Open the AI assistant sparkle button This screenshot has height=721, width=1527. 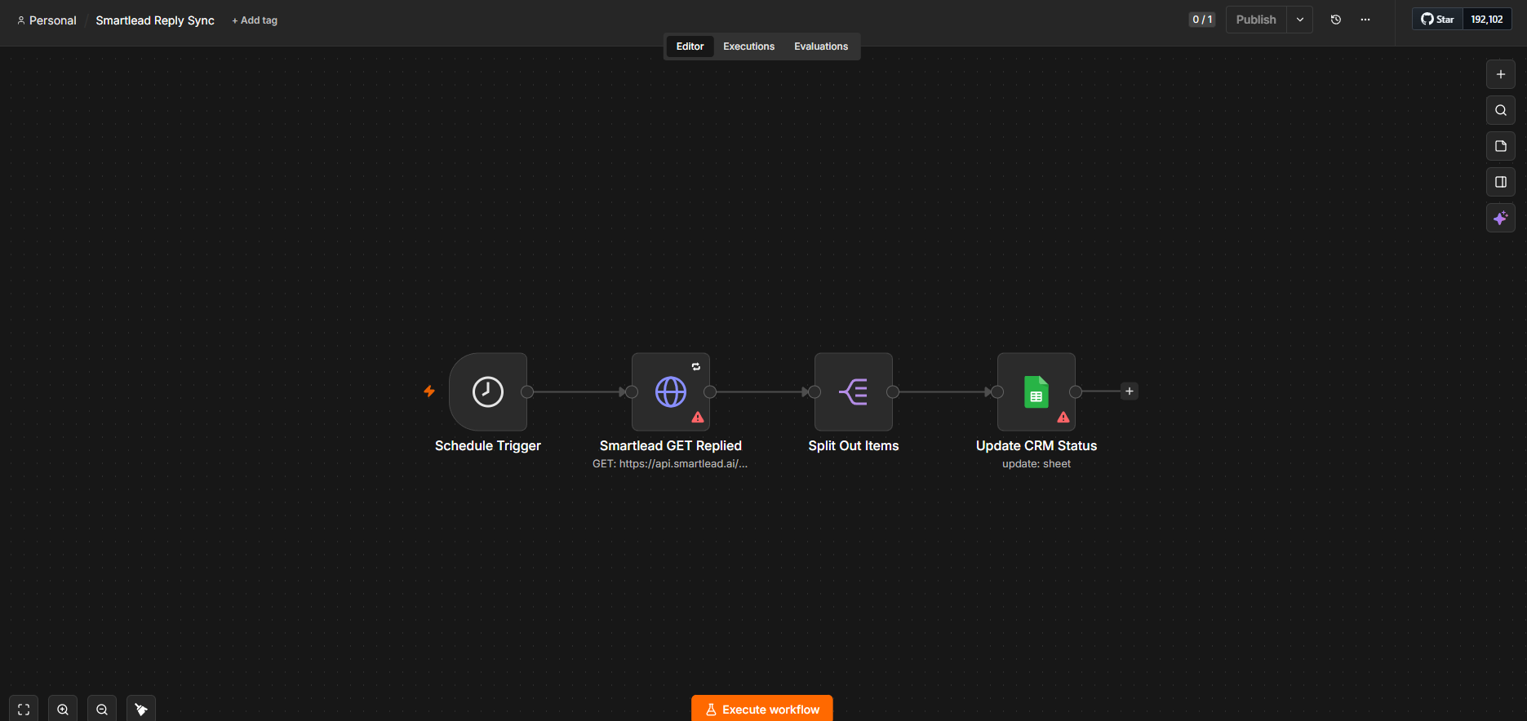[x=1501, y=218]
